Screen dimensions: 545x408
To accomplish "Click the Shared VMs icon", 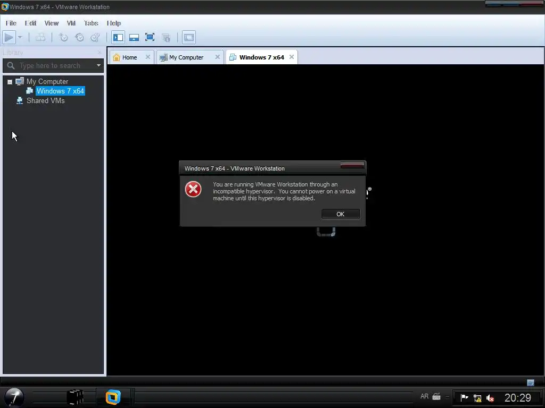I will (x=20, y=100).
